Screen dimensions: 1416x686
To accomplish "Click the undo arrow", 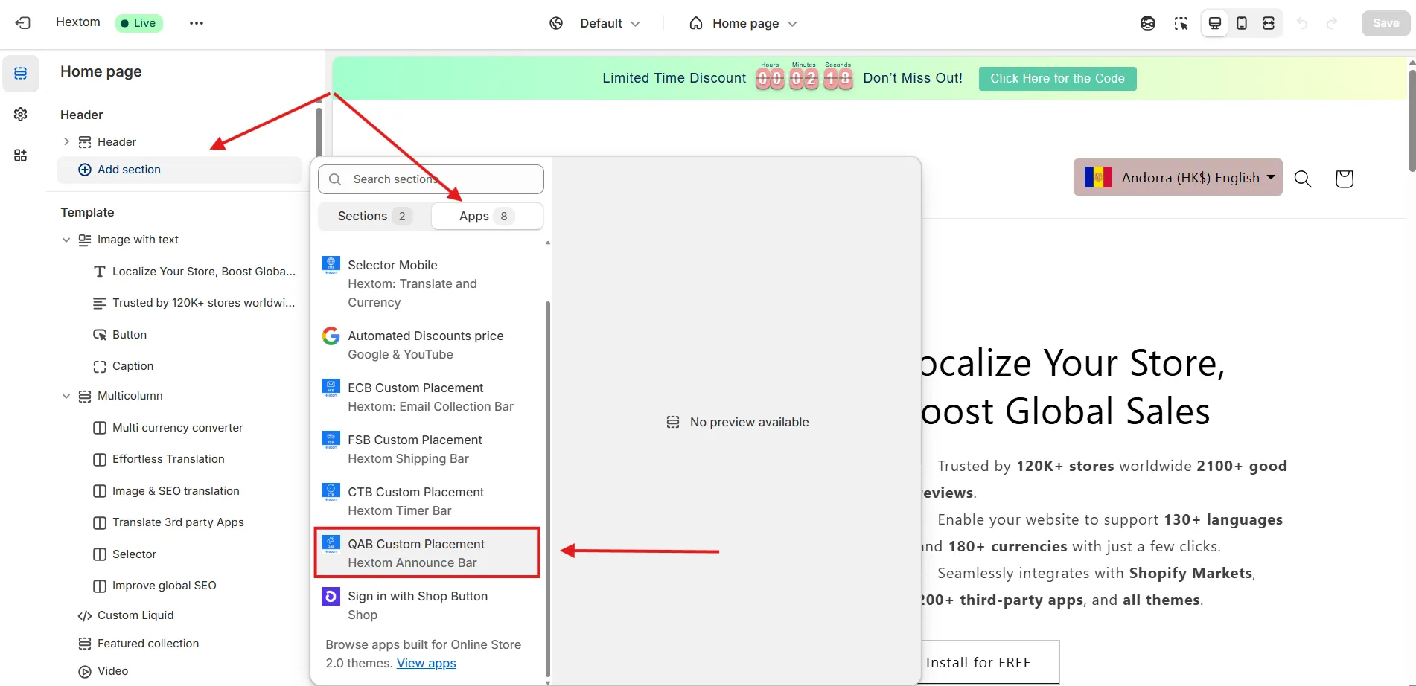I will coord(1302,23).
